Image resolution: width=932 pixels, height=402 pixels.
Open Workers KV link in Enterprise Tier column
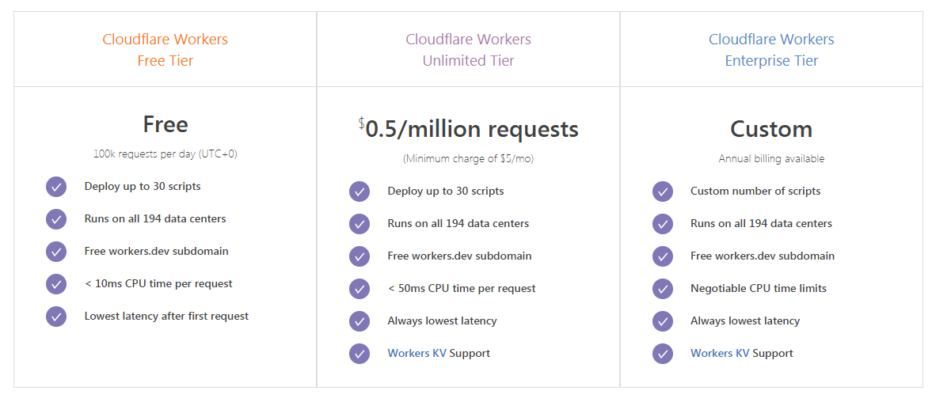720,353
